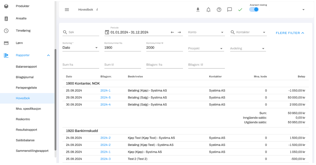The height and width of the screenshot is (165, 316).
Task: Click amount 50 000,00 kr
Action: click(x=297, y=98)
